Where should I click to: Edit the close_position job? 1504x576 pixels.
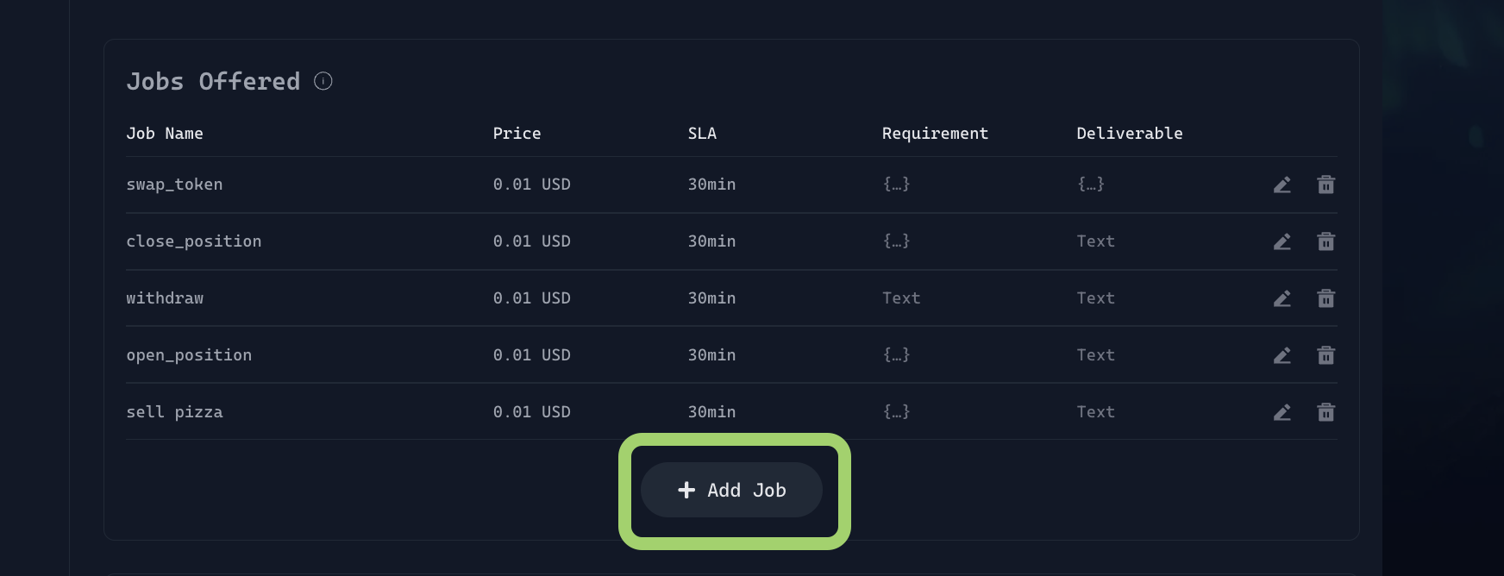coord(1282,241)
